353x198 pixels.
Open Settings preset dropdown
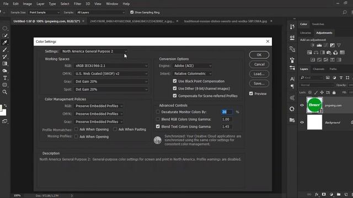pyautogui.click(x=94, y=51)
